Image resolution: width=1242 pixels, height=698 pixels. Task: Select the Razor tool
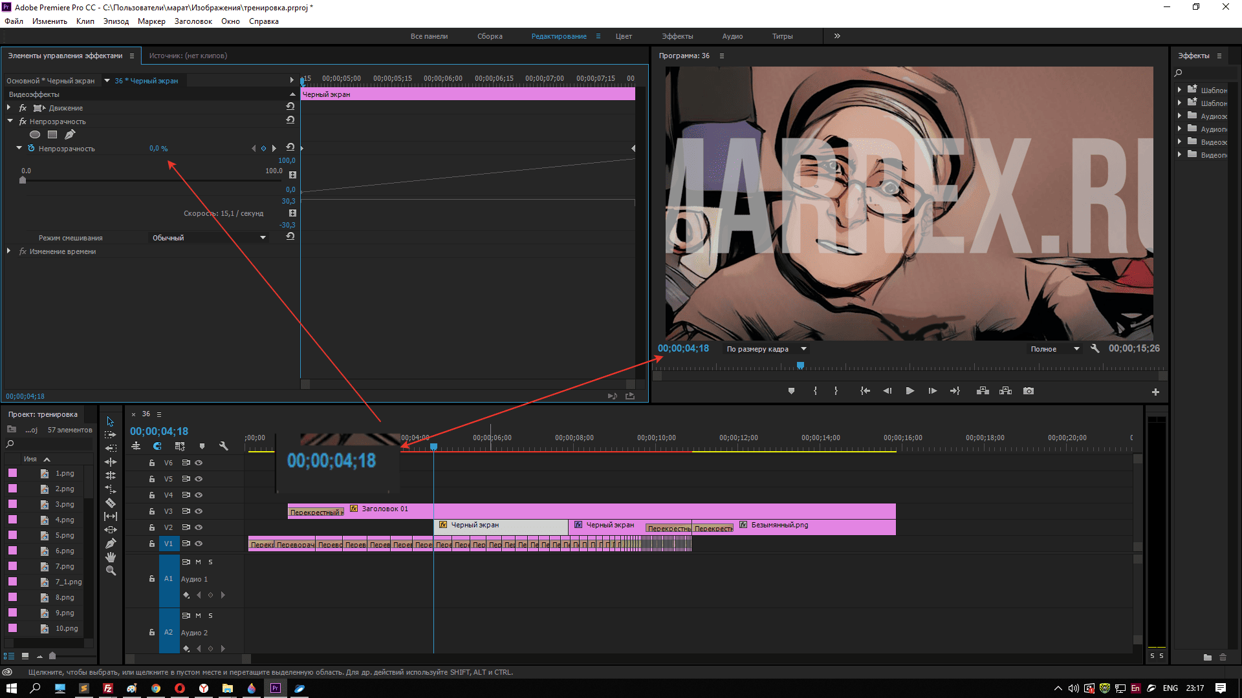[111, 503]
